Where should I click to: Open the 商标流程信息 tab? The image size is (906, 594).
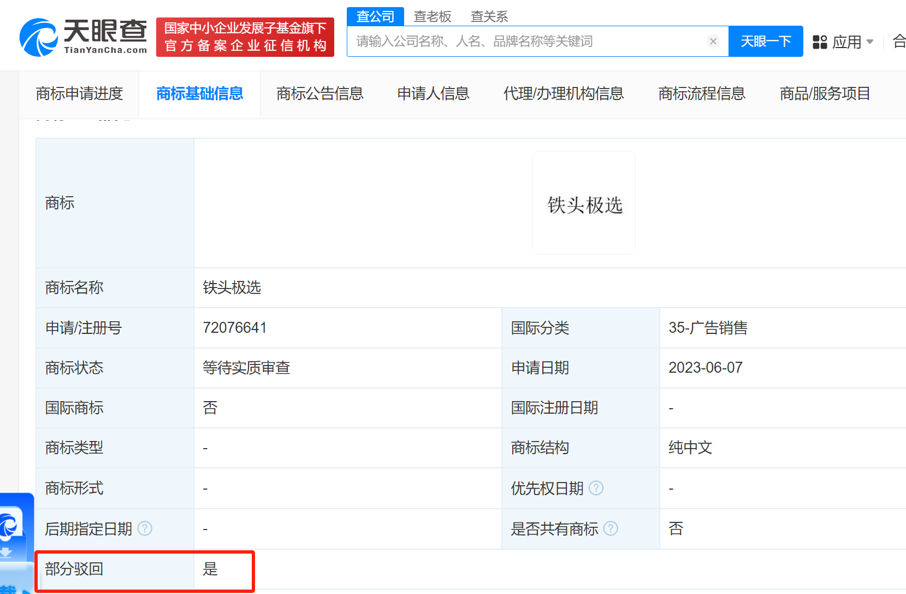click(702, 93)
